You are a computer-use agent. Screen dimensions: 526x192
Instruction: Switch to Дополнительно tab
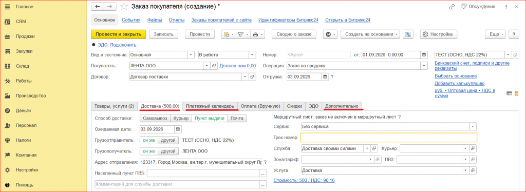pos(342,106)
